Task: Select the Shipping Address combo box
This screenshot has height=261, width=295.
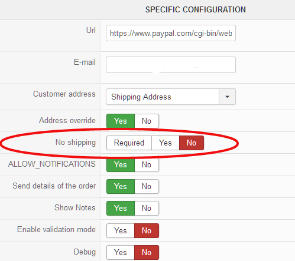Action: (171, 97)
